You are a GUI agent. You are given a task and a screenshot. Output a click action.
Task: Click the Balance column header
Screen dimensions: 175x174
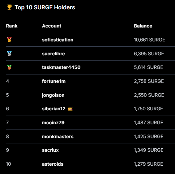point(143,26)
